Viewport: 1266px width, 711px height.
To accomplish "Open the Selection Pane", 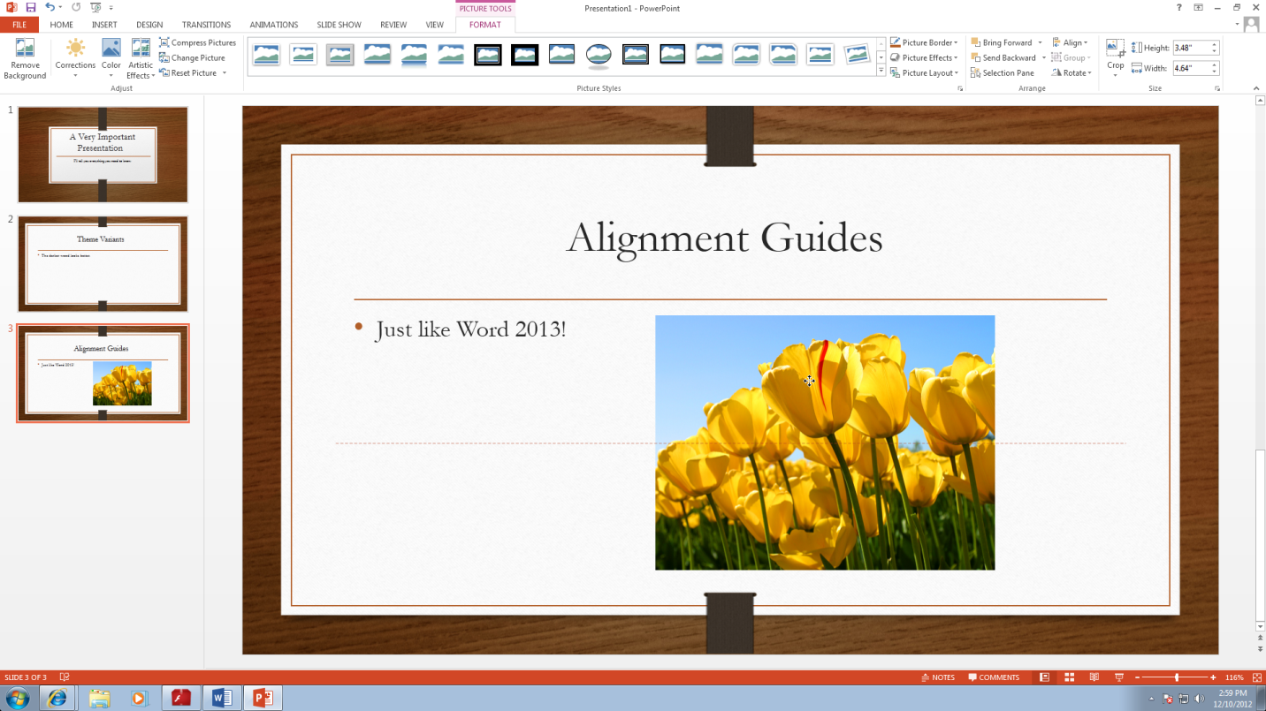I will (x=1003, y=73).
